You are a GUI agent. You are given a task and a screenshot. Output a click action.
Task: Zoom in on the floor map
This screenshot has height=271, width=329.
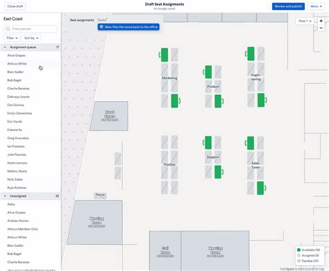[x=321, y=21]
